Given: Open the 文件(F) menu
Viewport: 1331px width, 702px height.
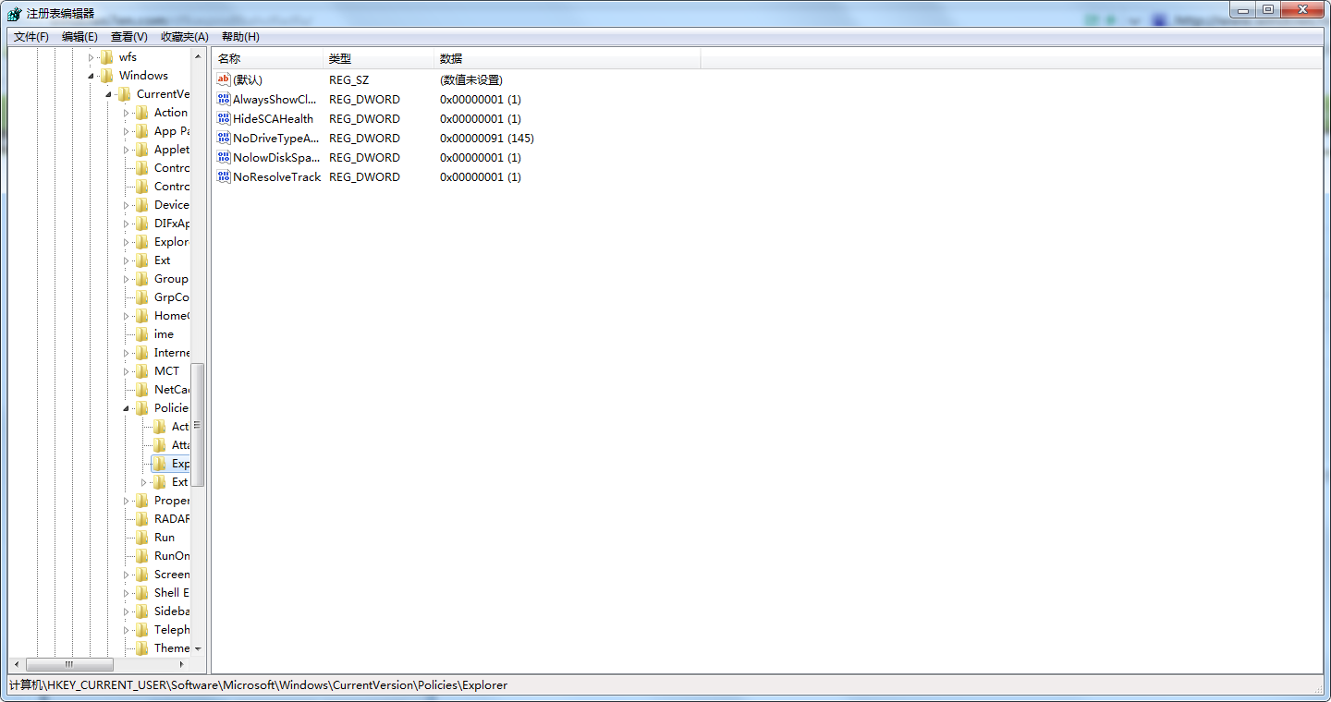Looking at the screenshot, I should coord(31,37).
